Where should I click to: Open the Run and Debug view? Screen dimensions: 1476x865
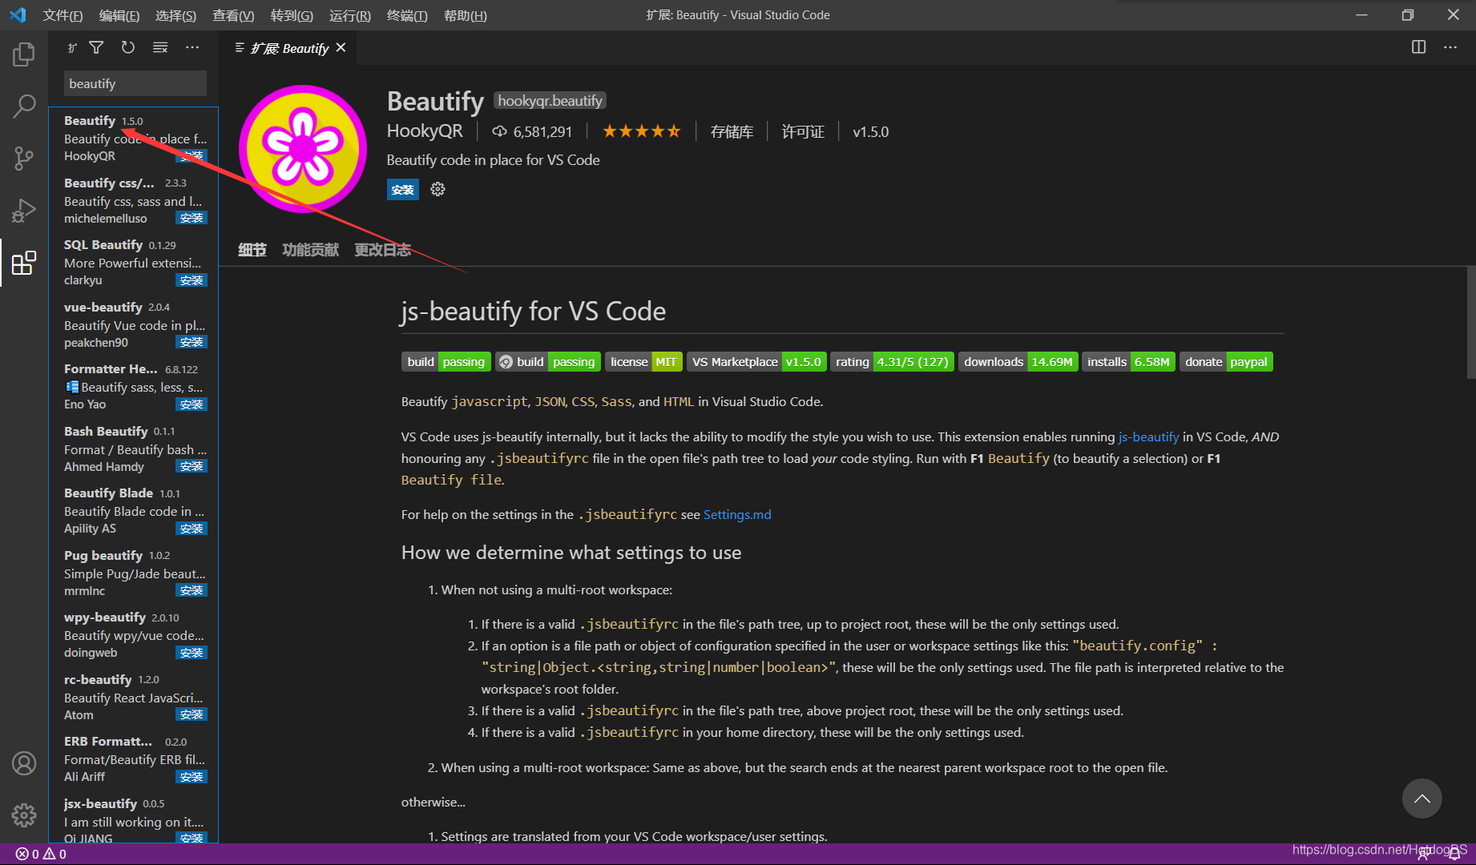(x=24, y=210)
